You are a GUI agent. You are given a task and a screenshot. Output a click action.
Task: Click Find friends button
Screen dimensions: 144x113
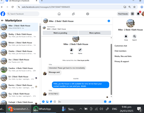pos(123,14)
